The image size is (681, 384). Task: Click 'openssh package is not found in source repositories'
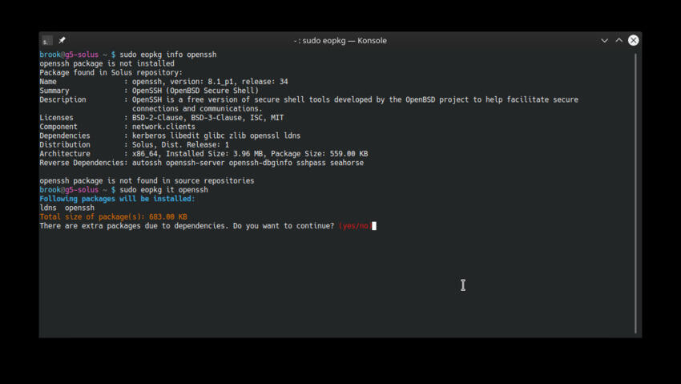coord(147,180)
